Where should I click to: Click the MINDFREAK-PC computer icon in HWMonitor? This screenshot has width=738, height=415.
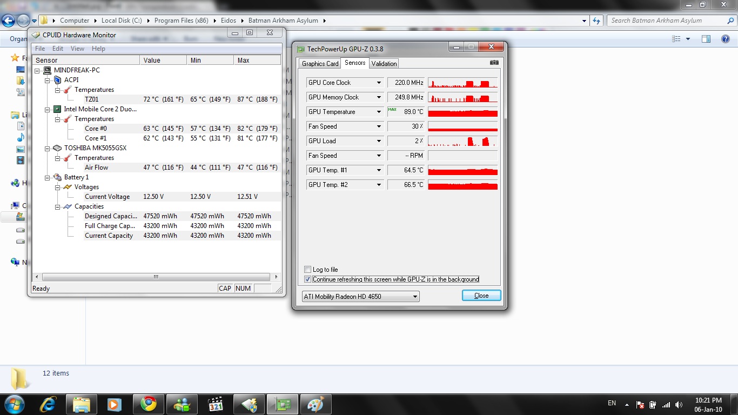pos(48,70)
